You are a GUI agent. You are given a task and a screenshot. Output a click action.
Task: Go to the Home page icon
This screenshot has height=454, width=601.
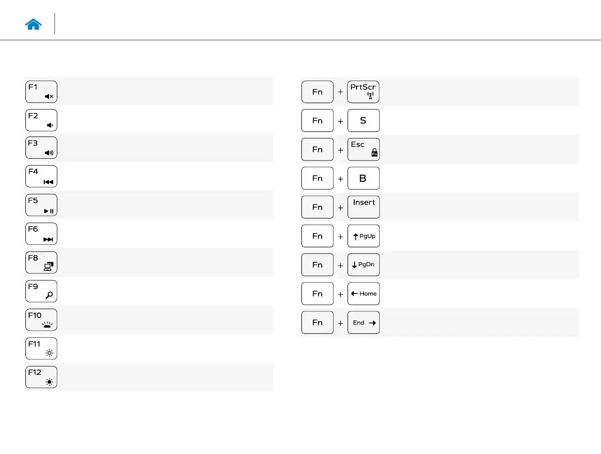(x=33, y=24)
